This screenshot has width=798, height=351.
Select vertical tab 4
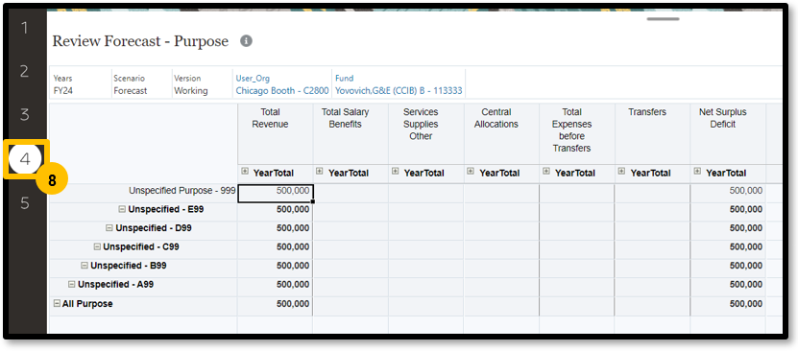pos(25,159)
